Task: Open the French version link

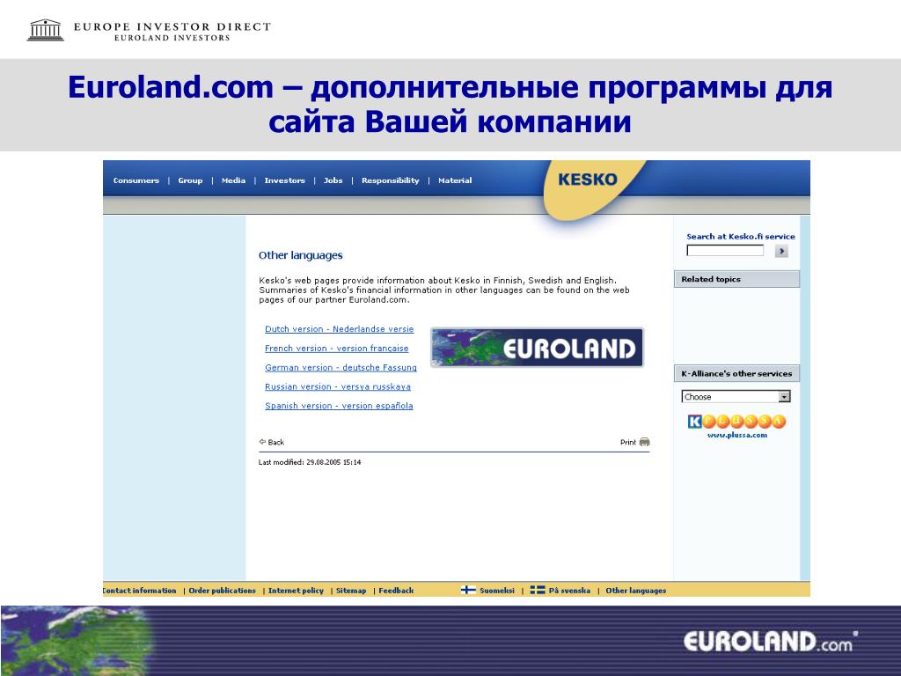Action: tap(337, 349)
